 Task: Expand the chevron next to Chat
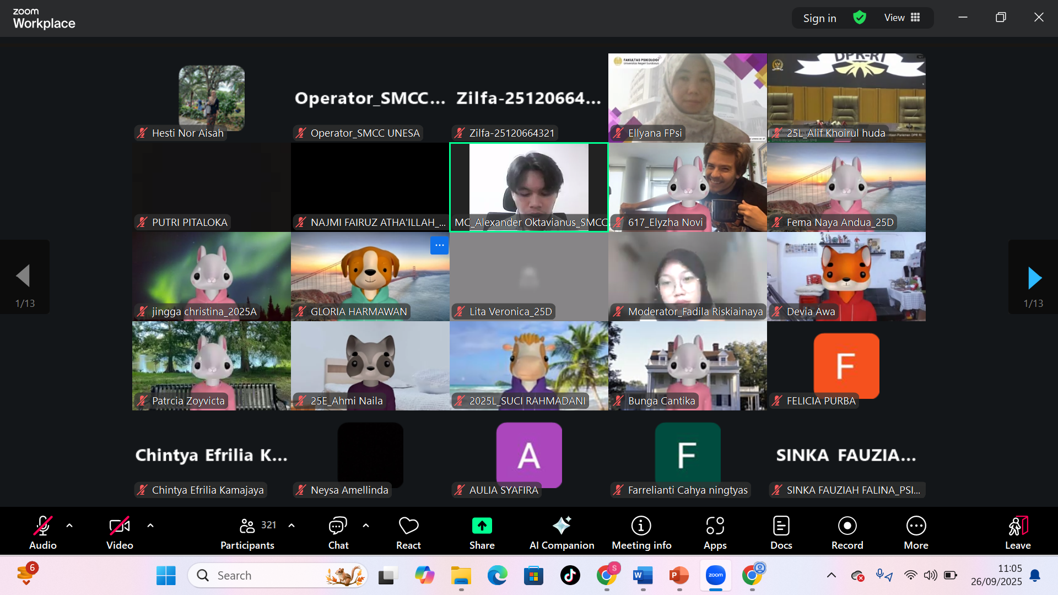[x=366, y=526]
